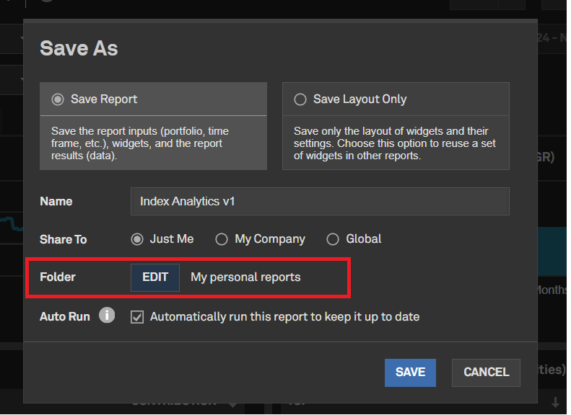Click the Folder field label

click(x=58, y=277)
